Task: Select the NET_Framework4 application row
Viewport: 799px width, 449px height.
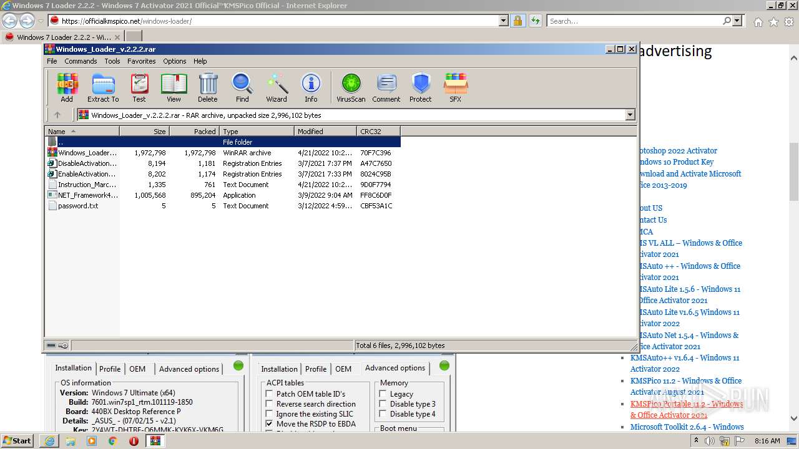Action: pyautogui.click(x=223, y=195)
